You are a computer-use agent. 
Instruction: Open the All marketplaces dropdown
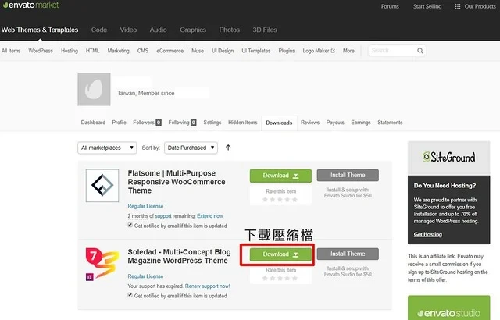[x=107, y=148]
